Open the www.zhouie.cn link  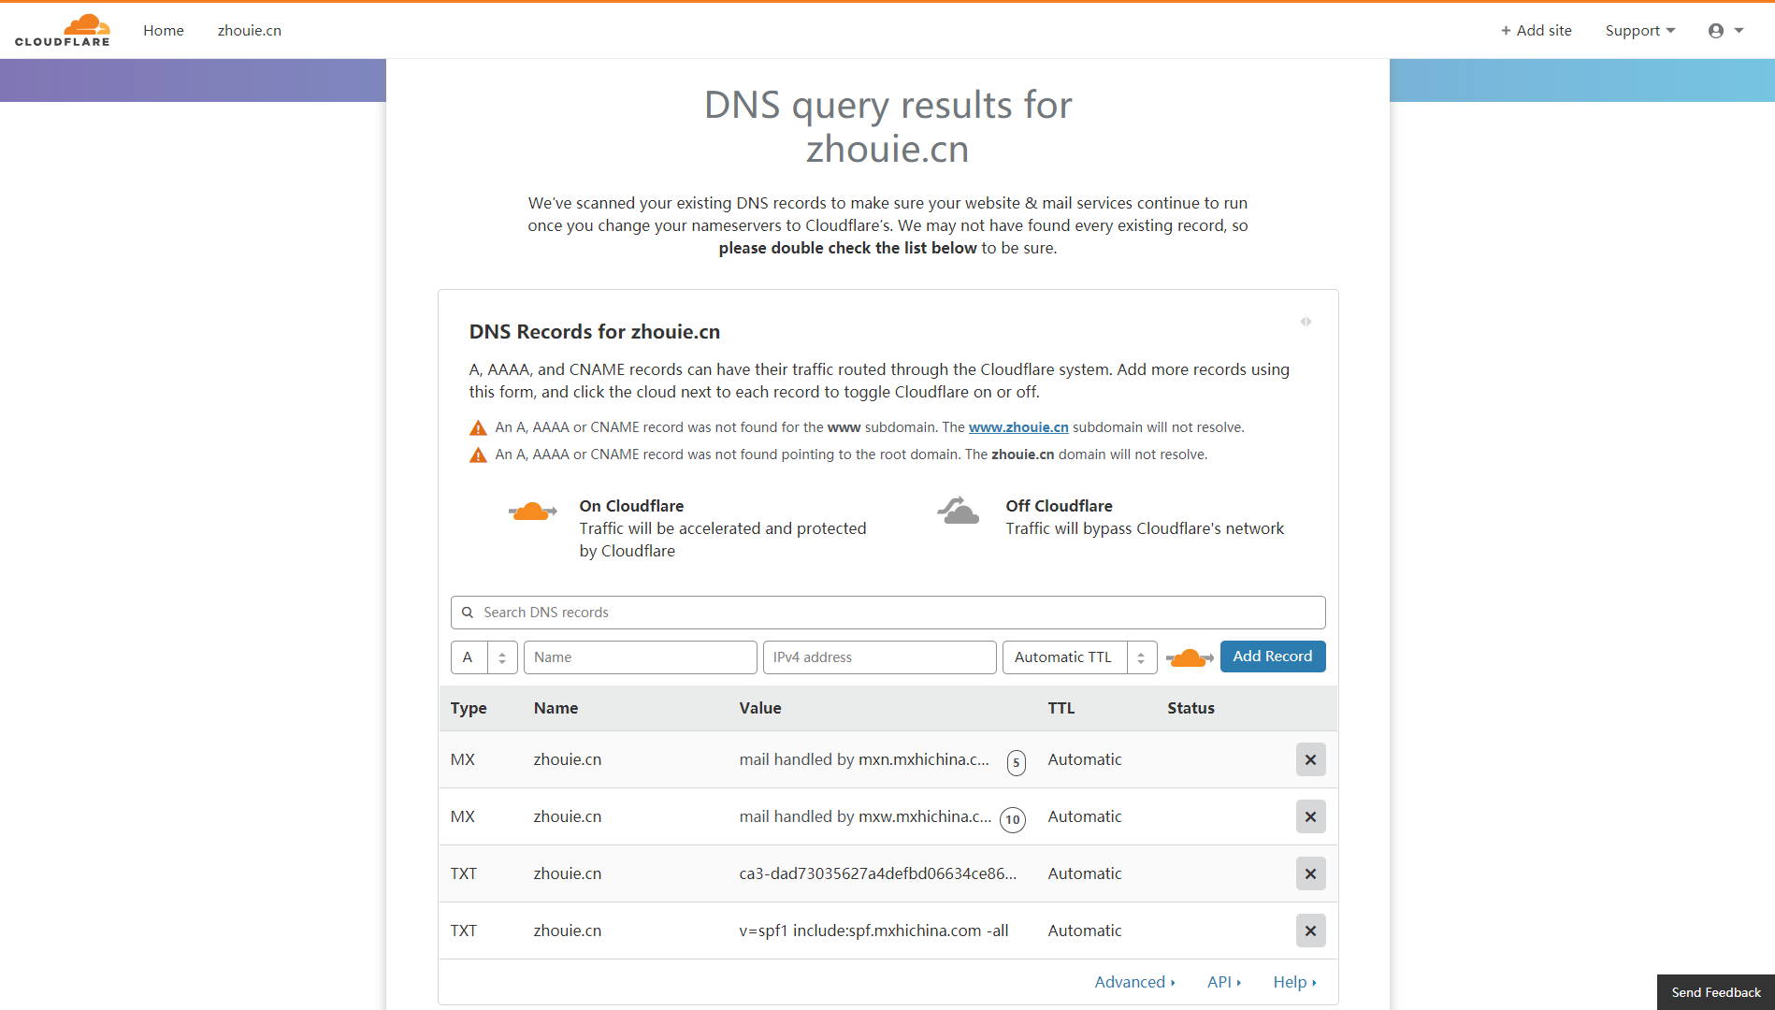click(x=1018, y=427)
